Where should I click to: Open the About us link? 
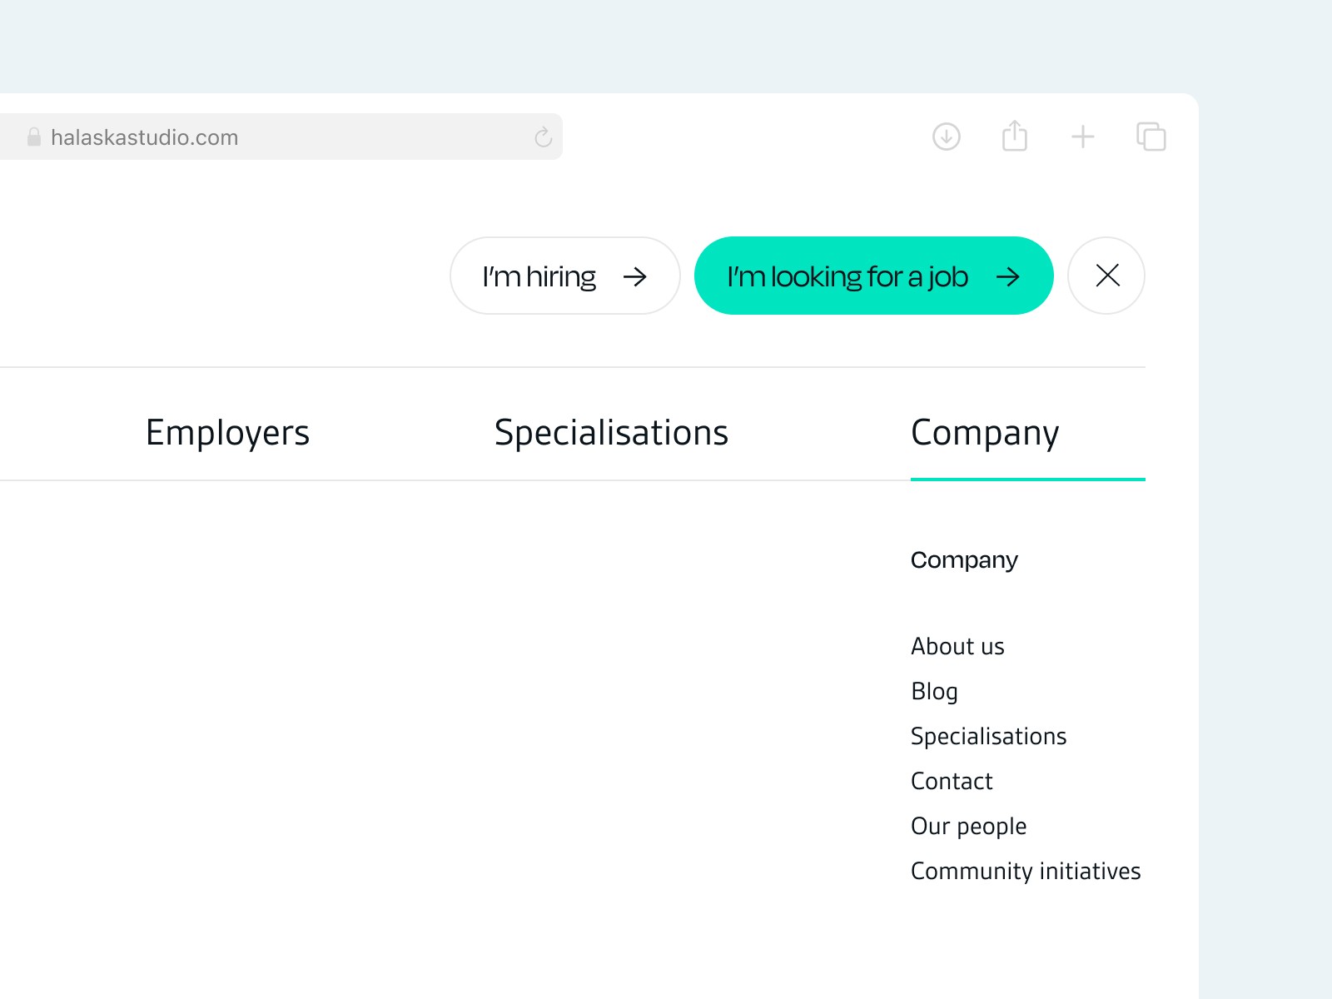click(957, 646)
